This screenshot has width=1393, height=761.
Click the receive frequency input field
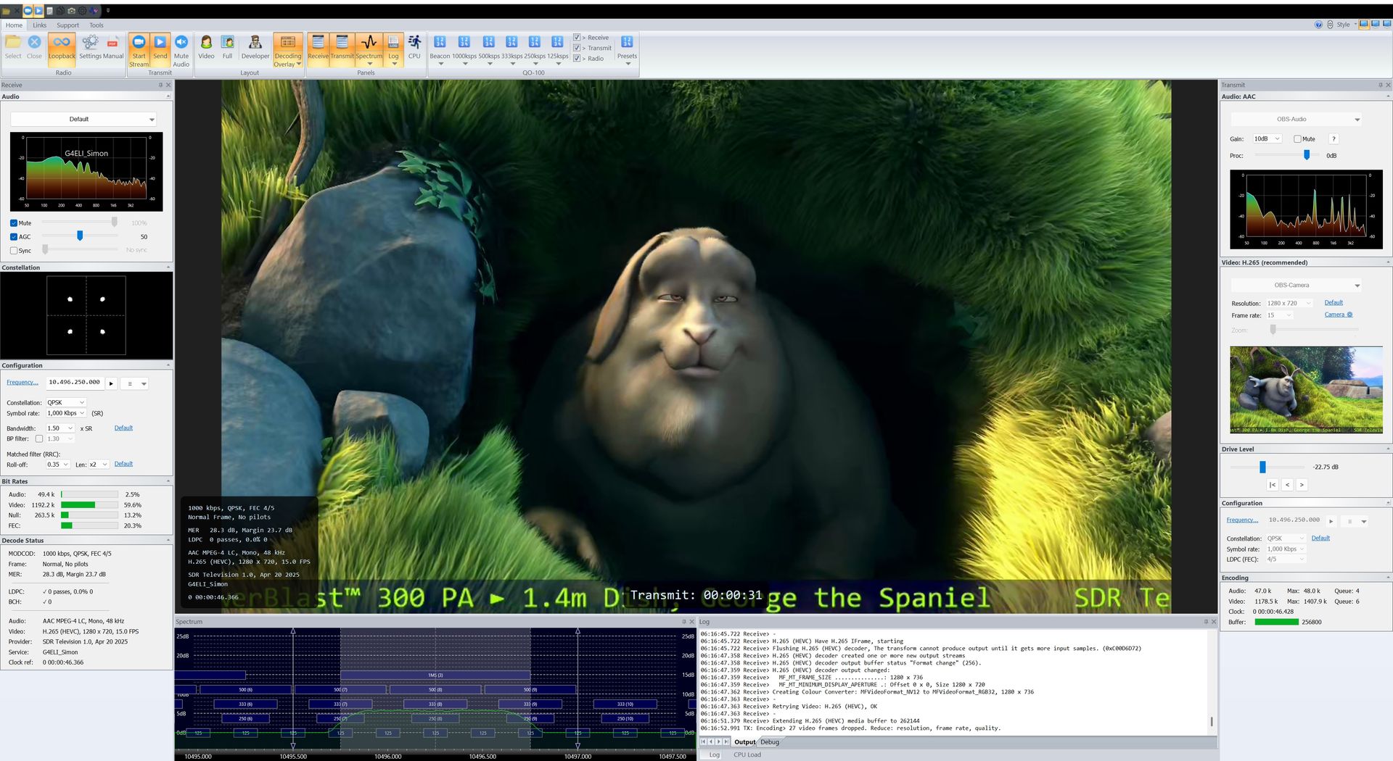76,382
